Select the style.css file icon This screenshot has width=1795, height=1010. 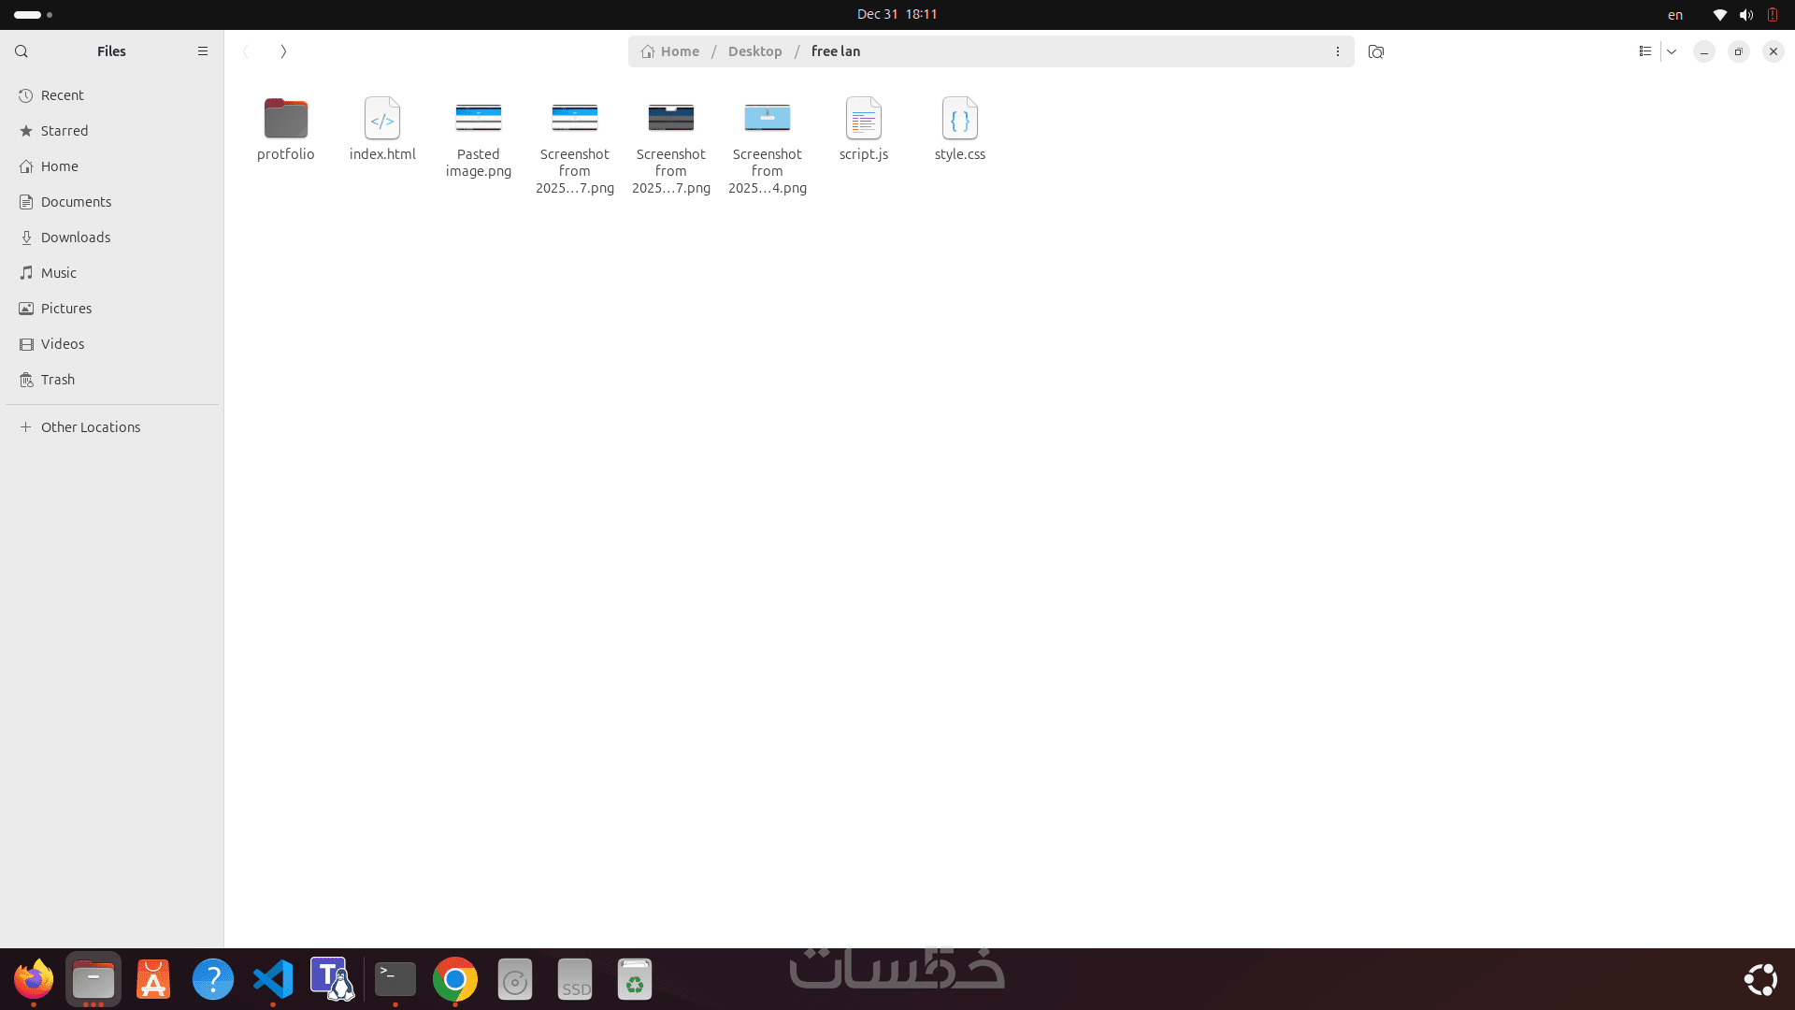click(960, 119)
